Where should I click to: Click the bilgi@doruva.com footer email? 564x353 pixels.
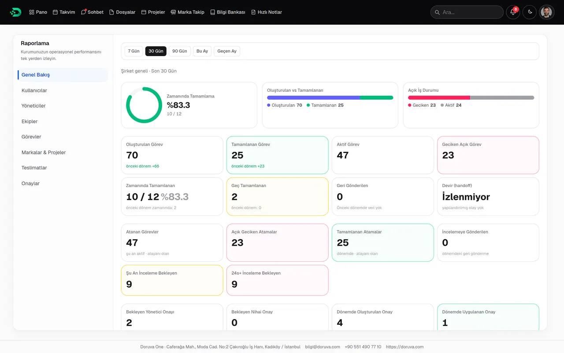coord(323,347)
